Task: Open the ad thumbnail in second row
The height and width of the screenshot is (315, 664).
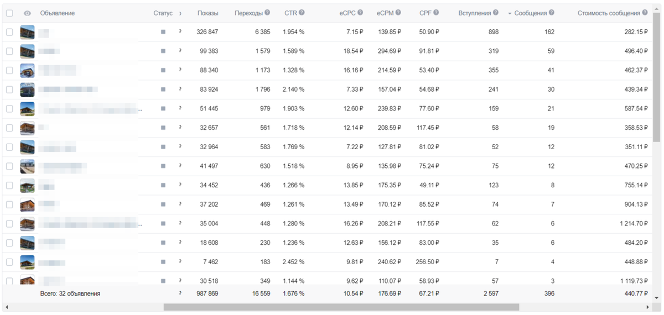Action: point(27,51)
